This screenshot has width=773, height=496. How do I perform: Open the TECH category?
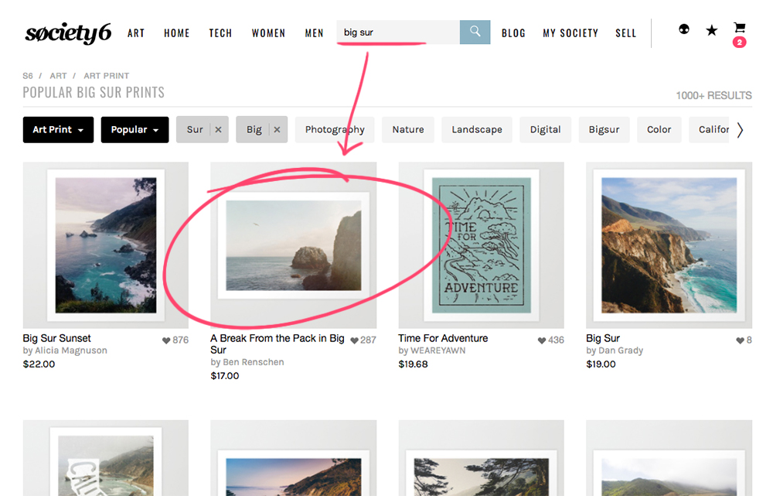tap(220, 32)
